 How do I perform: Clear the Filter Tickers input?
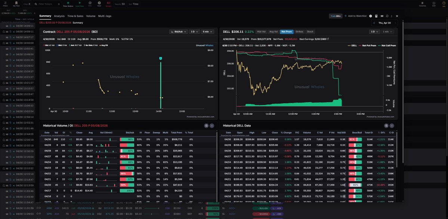pyautogui.click(x=59, y=4)
